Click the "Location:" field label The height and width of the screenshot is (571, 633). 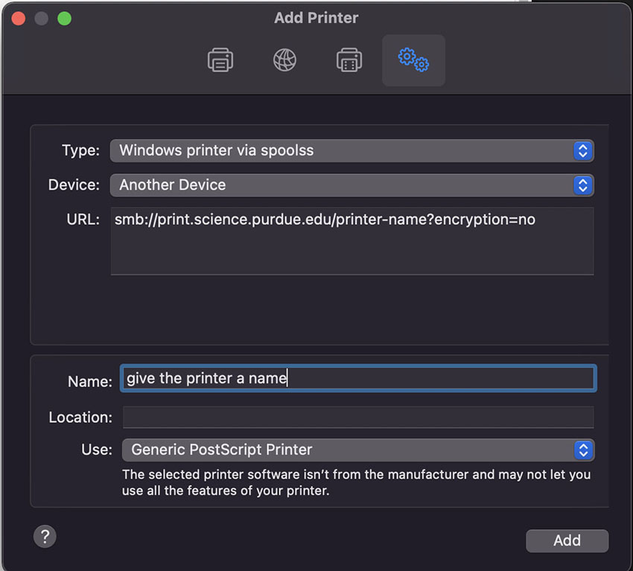pyautogui.click(x=80, y=418)
